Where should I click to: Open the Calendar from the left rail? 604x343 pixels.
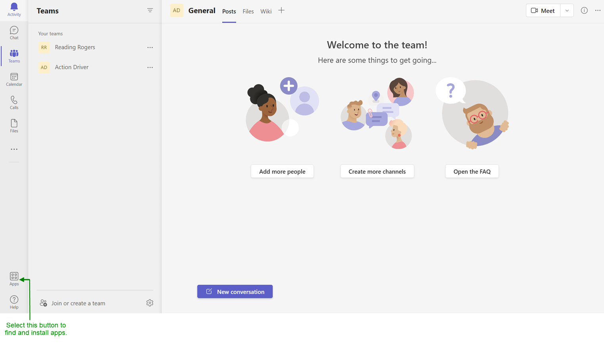coord(14,78)
